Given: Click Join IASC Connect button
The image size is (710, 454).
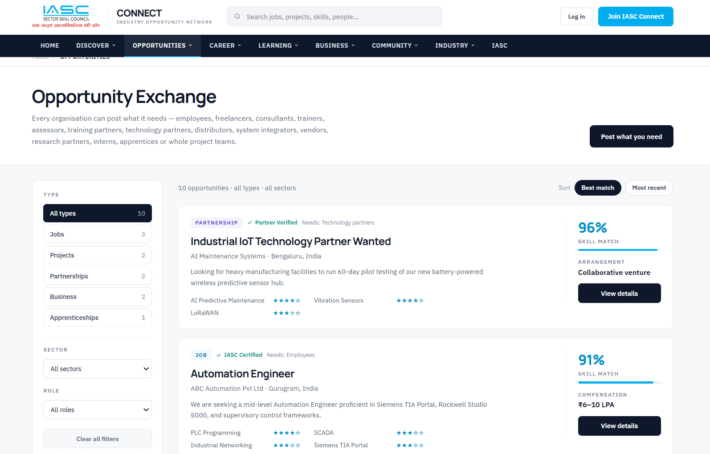Looking at the screenshot, I should tap(636, 16).
